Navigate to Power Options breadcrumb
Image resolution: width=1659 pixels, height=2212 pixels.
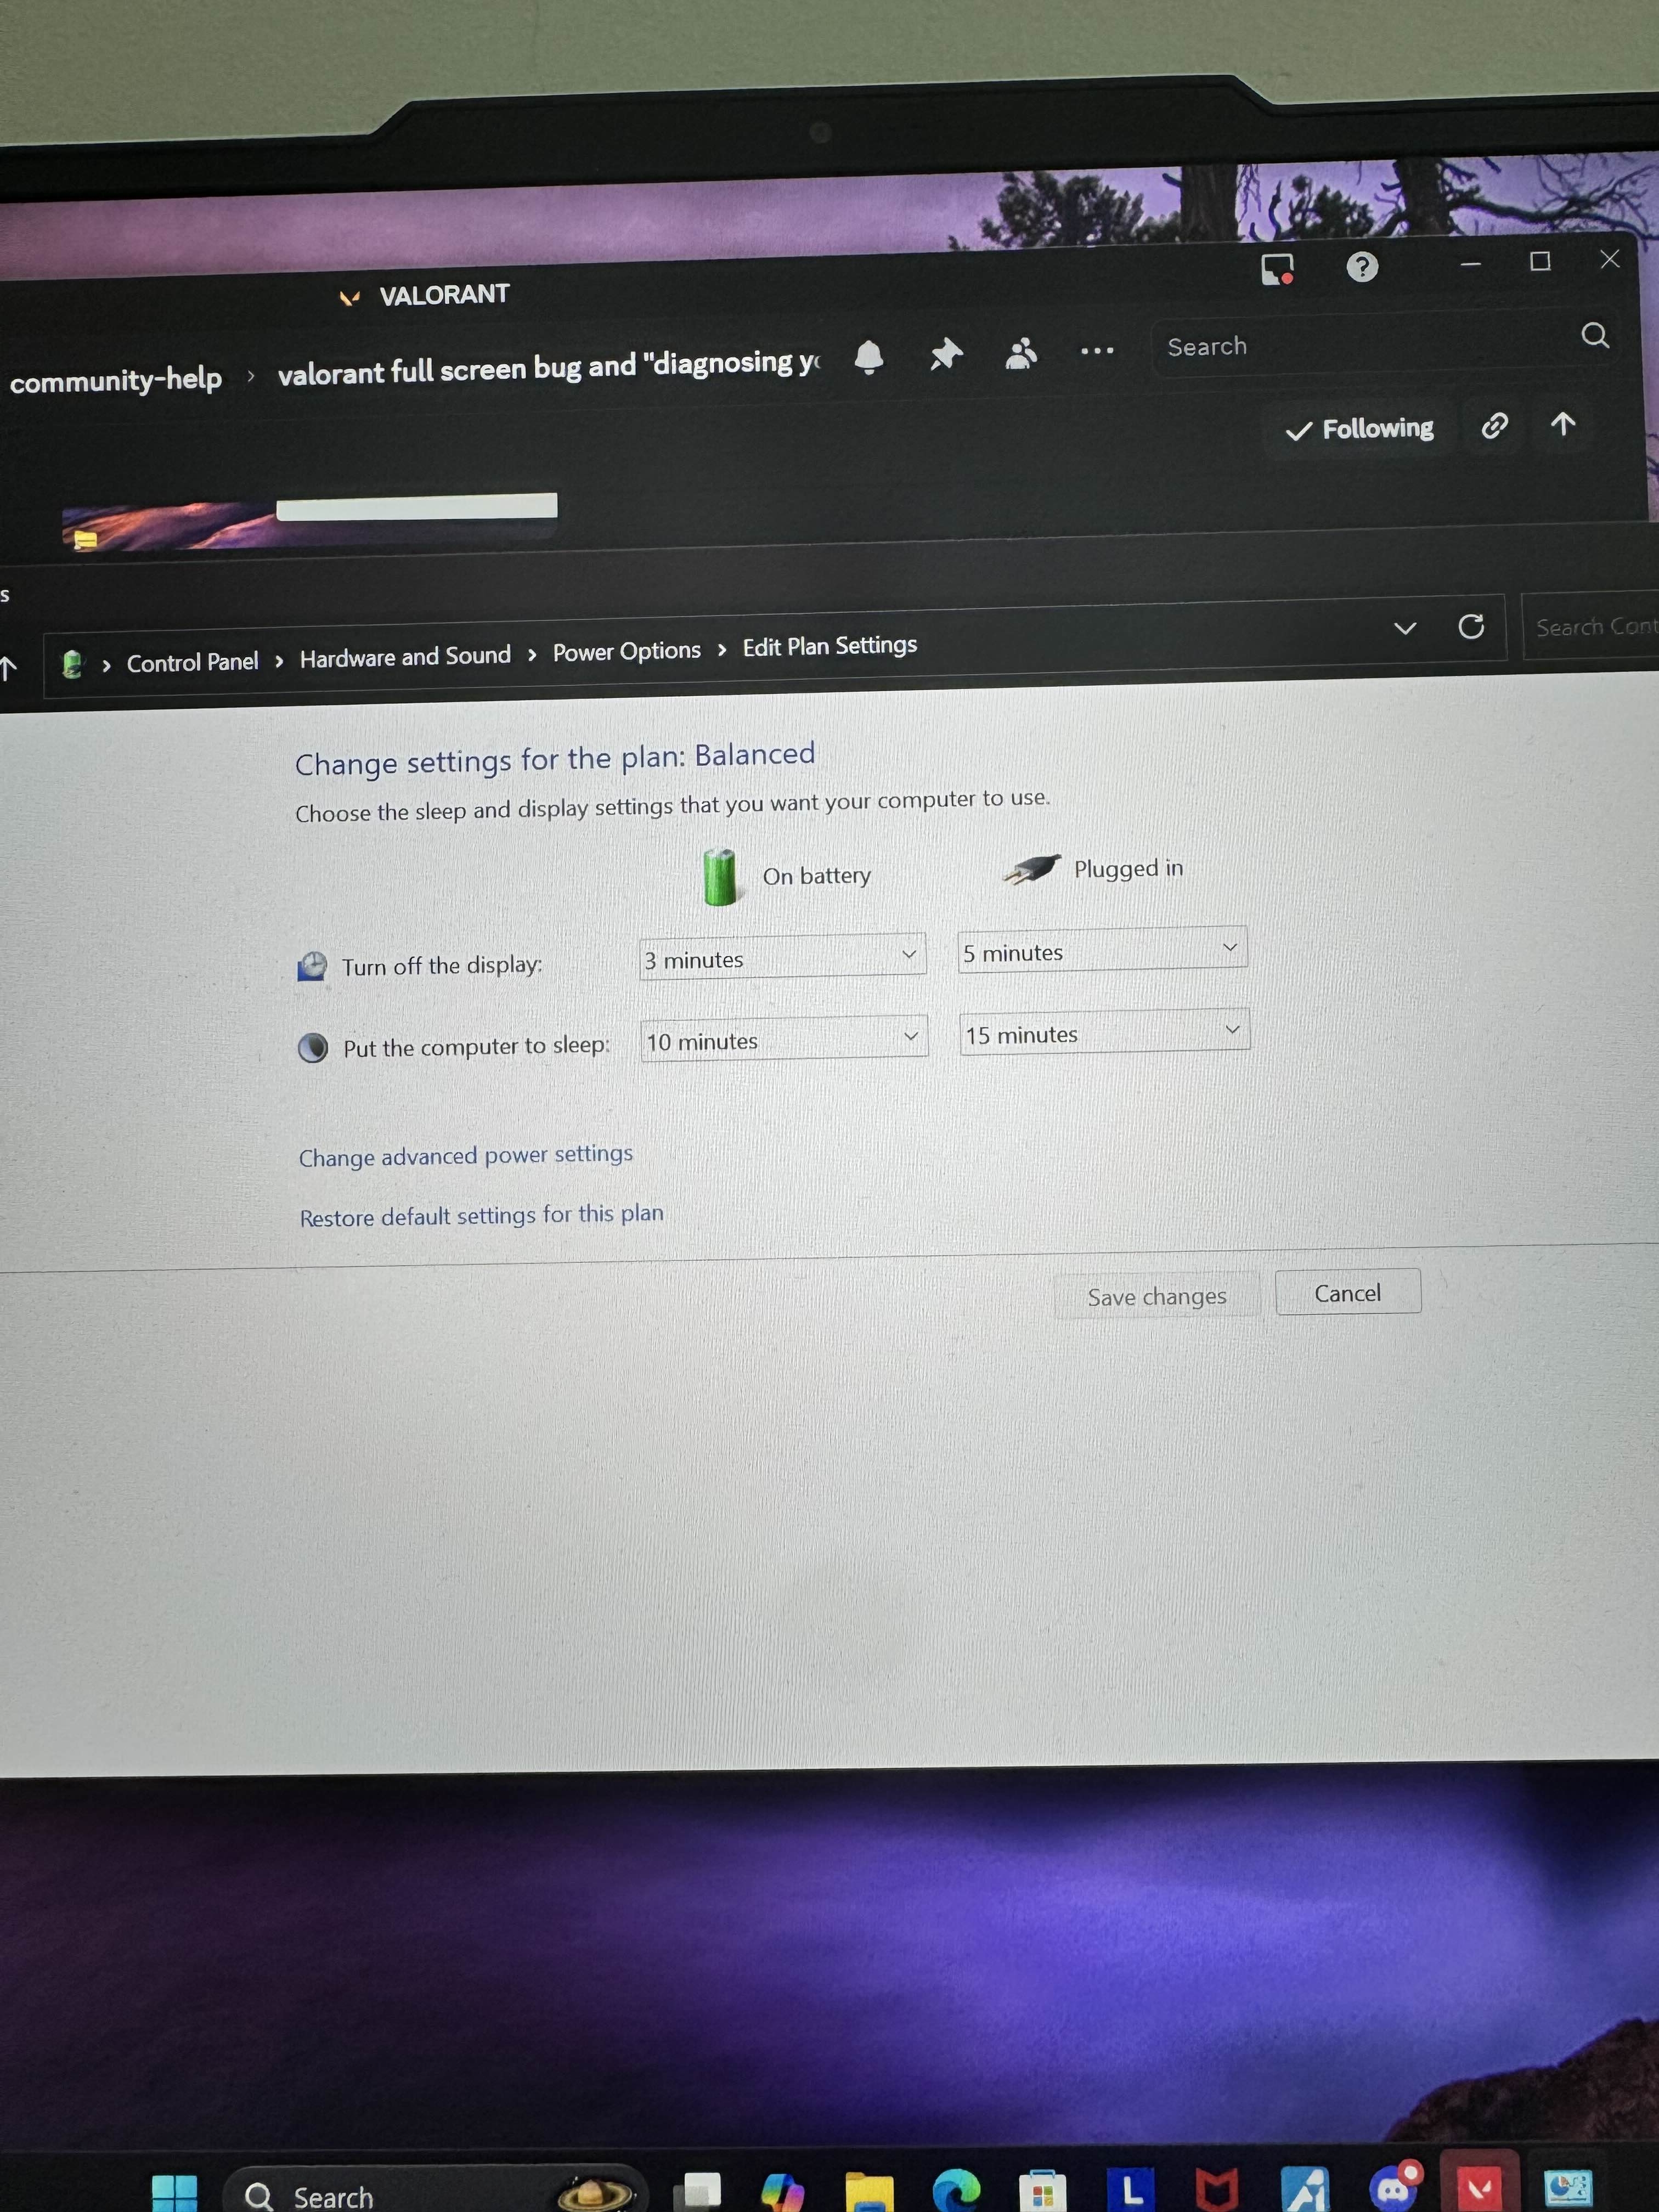tap(626, 652)
